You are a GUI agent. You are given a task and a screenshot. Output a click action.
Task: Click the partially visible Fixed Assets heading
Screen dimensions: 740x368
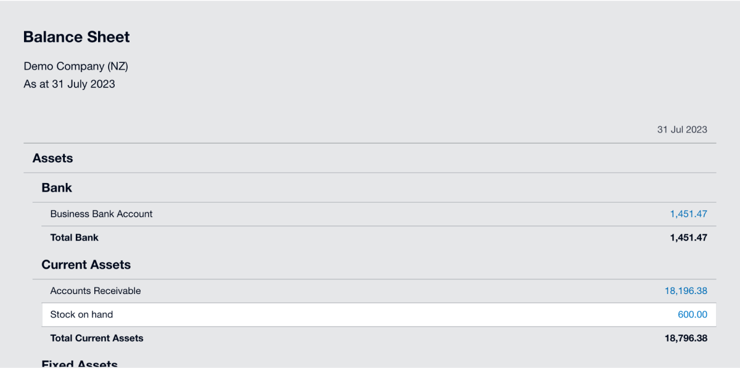pos(80,364)
